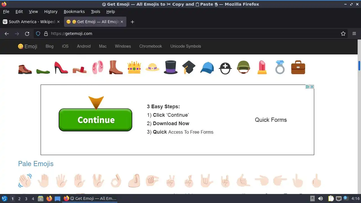361x203 pixels.
Task: Open the History menu
Action: [x=51, y=12]
